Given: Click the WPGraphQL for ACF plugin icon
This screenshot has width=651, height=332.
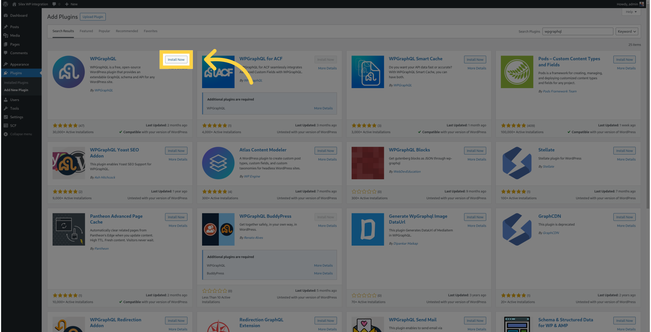Looking at the screenshot, I should click(x=218, y=72).
